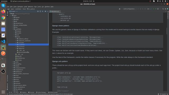This screenshot has height=95, width=169.
Task: Select the autocomplete.py file
Action: [x=23, y=52]
